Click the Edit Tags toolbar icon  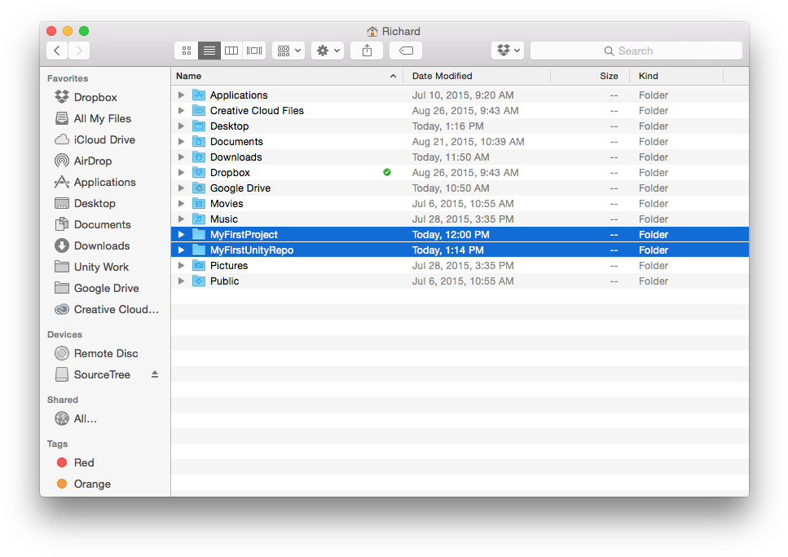[405, 50]
